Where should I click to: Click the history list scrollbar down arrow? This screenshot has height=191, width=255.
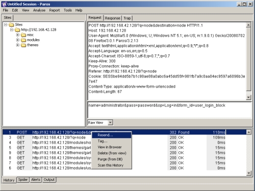click(249, 173)
